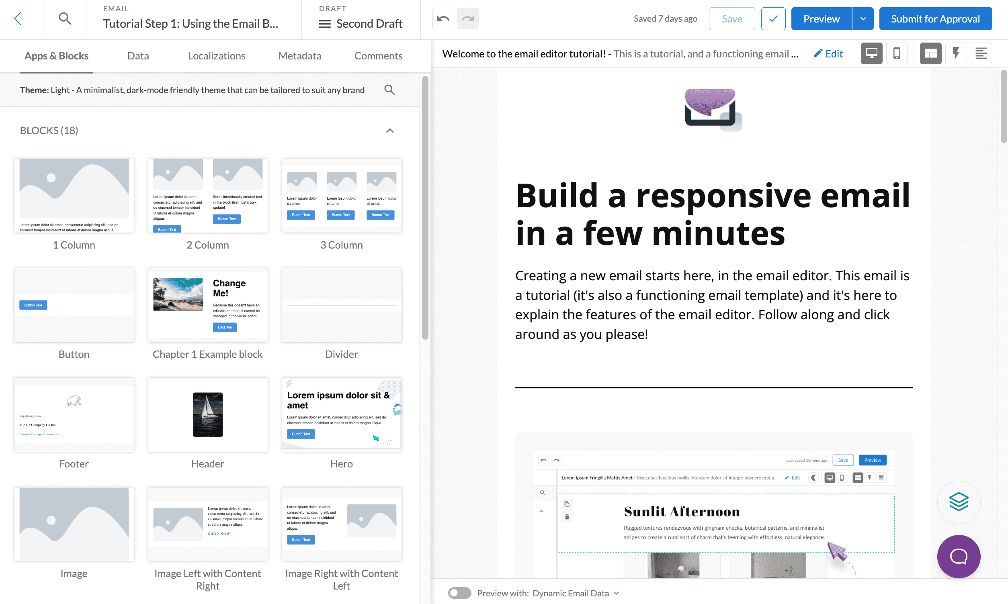The image size is (1008, 604).
Task: Click the blue checkmark approval button
Action: (x=772, y=18)
